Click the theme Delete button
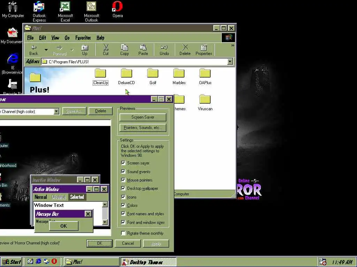This screenshot has height=267, width=357. coord(100,111)
